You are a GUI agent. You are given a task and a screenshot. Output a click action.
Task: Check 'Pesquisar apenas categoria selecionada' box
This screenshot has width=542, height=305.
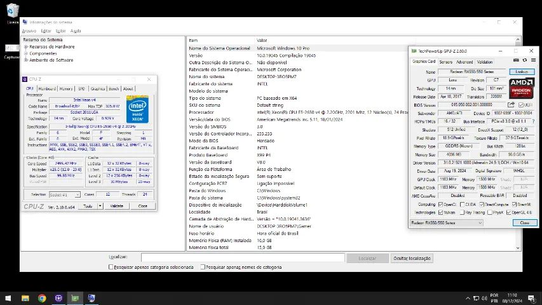[x=111, y=267]
